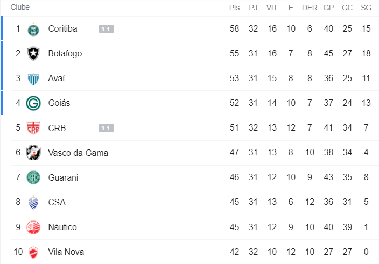This screenshot has width=379, height=264.
Task: Click the Guarani green crest icon
Action: [33, 177]
